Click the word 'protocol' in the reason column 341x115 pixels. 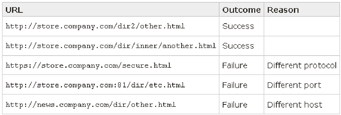[320, 66]
